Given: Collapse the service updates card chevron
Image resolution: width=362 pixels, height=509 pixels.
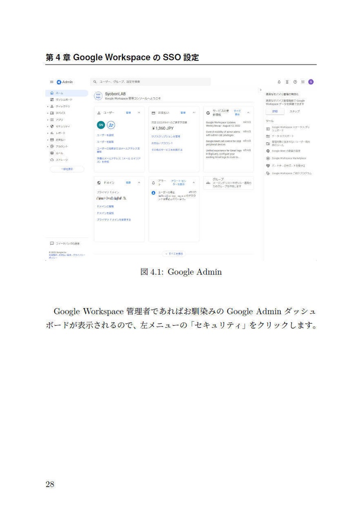Looking at the screenshot, I should [x=248, y=113].
